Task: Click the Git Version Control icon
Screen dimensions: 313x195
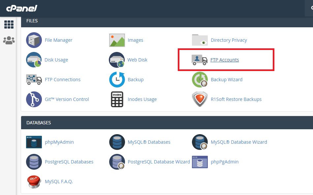Action: pos(34,99)
